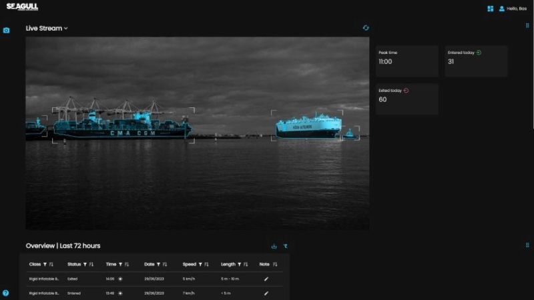Sort the Time column
534x300 pixels.
coord(127,264)
